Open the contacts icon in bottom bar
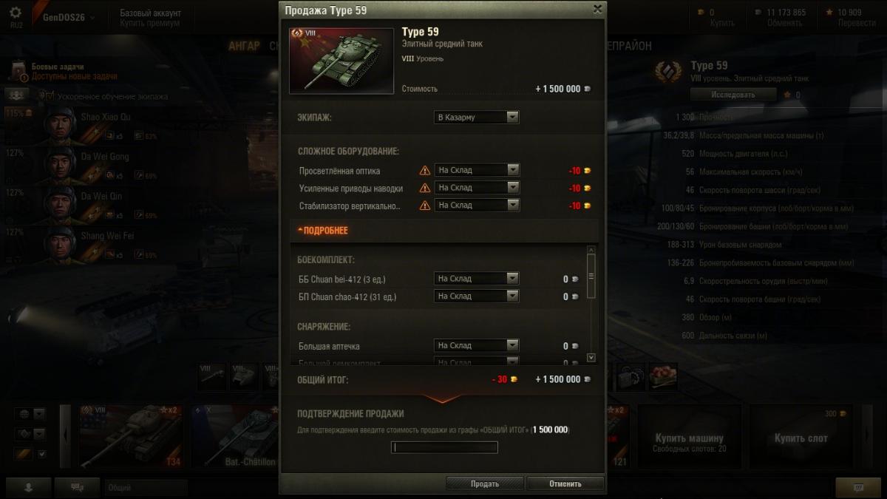Viewport: 887px width, 499px height. 27,487
